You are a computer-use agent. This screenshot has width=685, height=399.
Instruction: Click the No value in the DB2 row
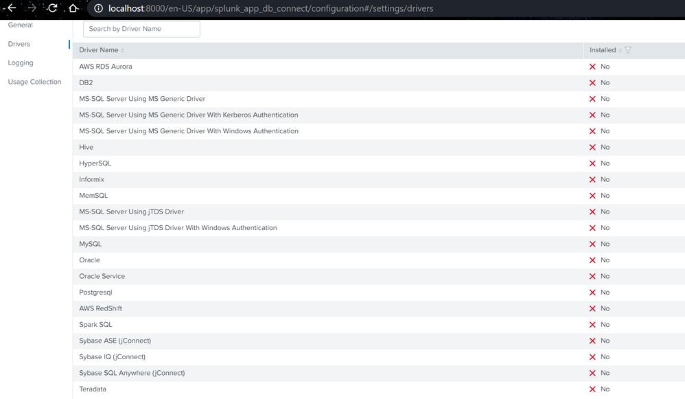(x=605, y=82)
